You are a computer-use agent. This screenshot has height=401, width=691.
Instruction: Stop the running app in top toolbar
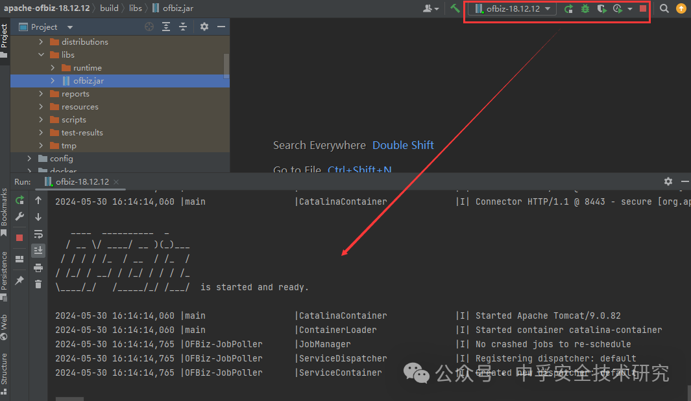(x=643, y=8)
